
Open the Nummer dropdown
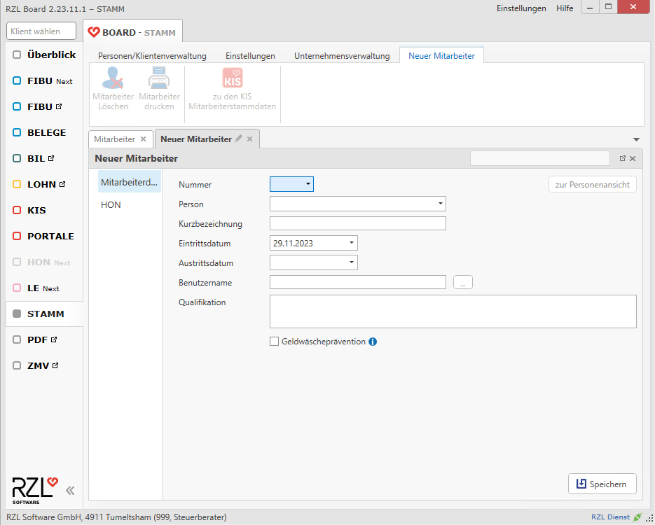pyautogui.click(x=308, y=184)
